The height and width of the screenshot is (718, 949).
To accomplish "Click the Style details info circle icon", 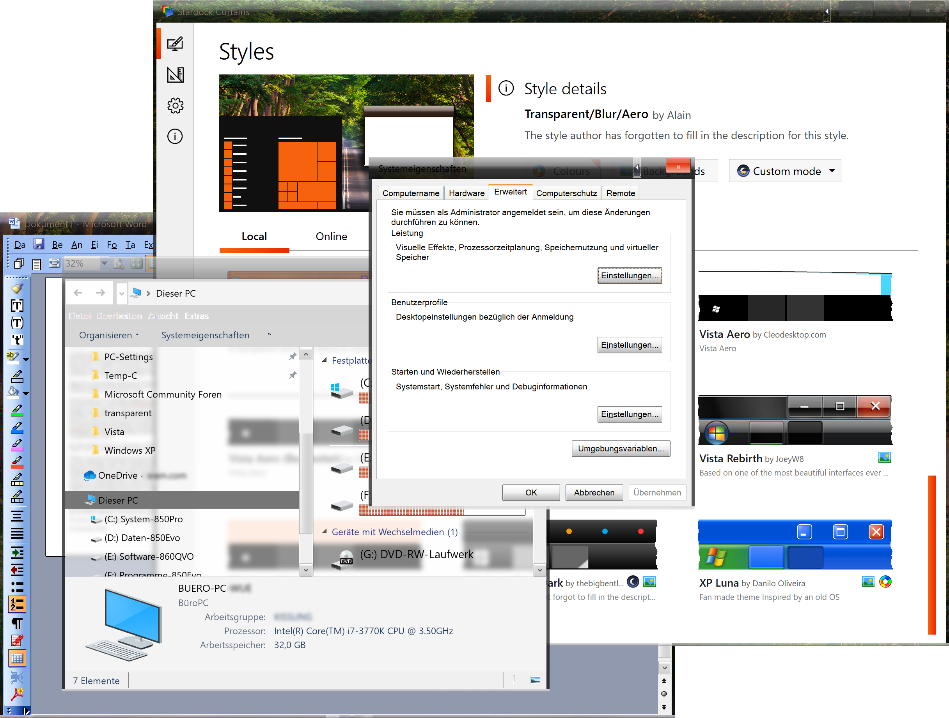I will pos(506,88).
